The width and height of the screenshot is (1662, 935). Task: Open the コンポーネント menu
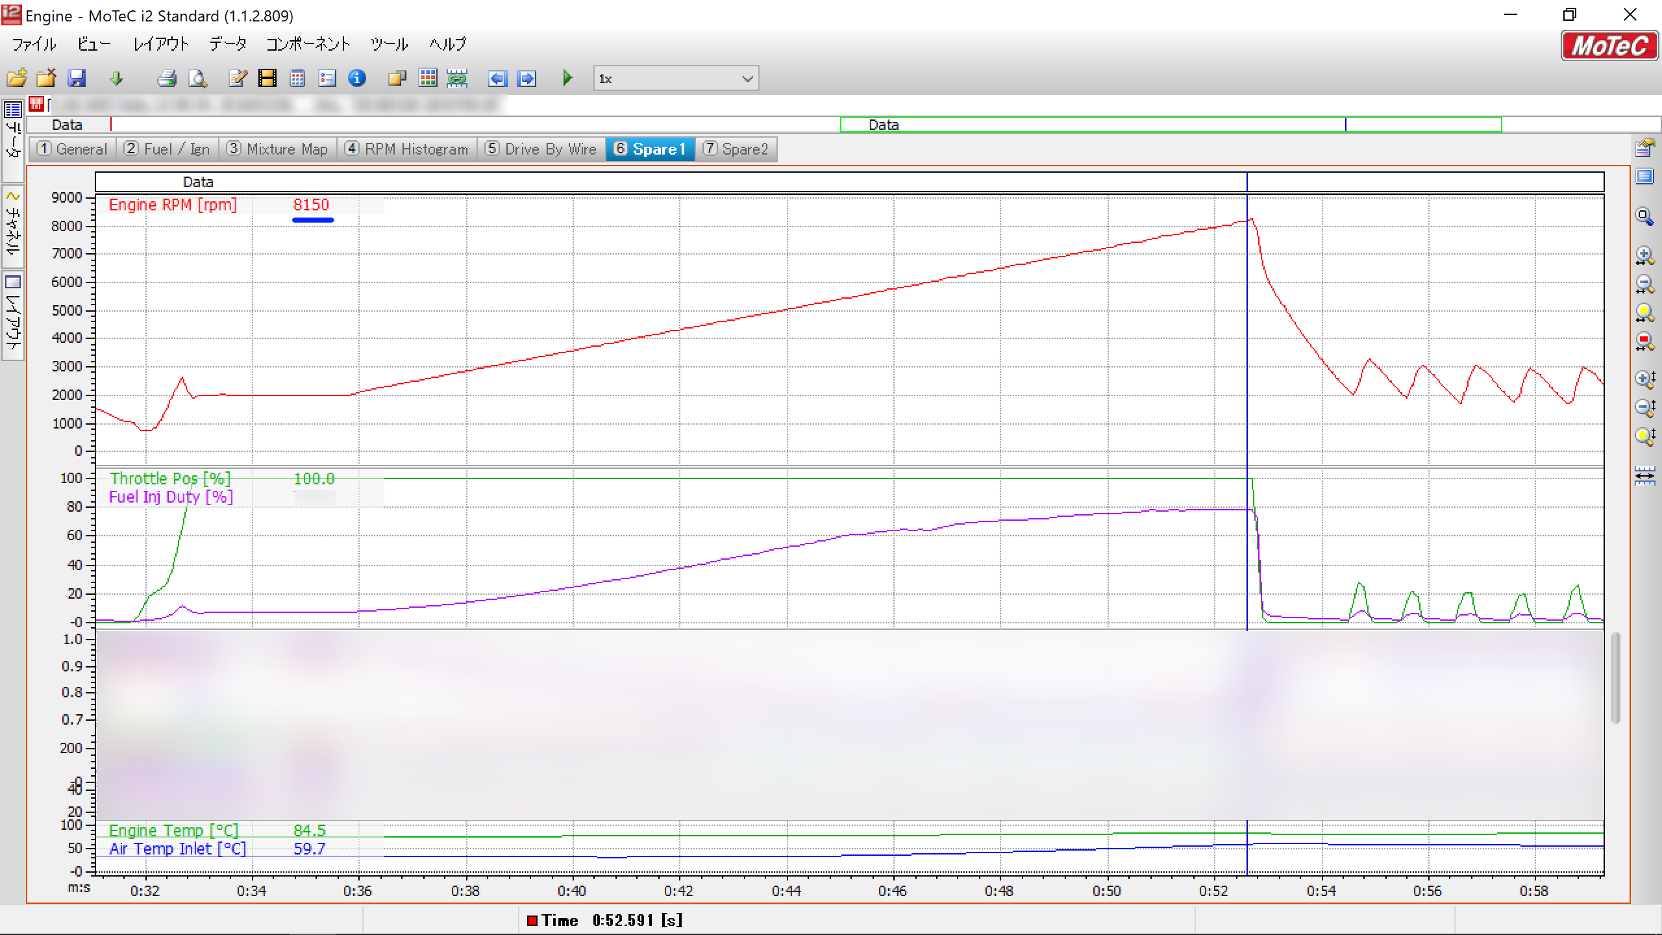(x=308, y=44)
